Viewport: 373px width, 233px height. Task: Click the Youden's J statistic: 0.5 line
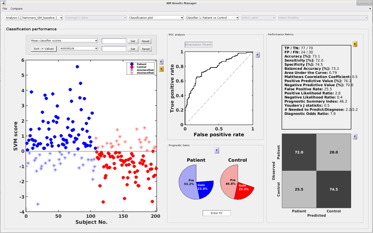[307, 106]
